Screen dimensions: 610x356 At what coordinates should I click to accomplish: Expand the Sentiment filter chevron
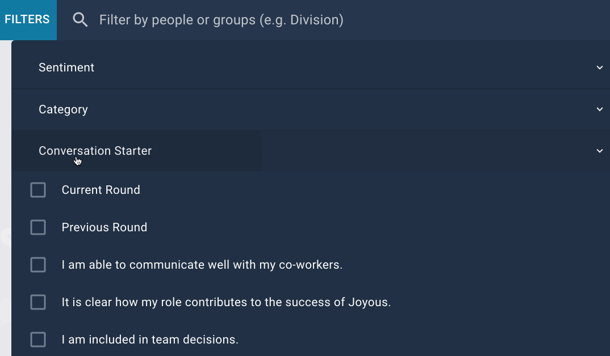[x=600, y=67]
